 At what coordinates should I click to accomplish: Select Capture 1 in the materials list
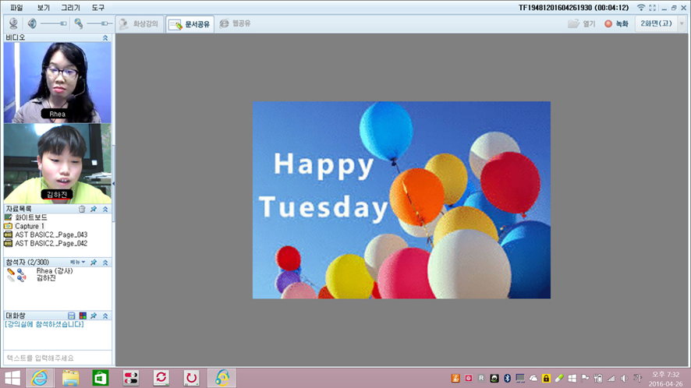click(30, 226)
